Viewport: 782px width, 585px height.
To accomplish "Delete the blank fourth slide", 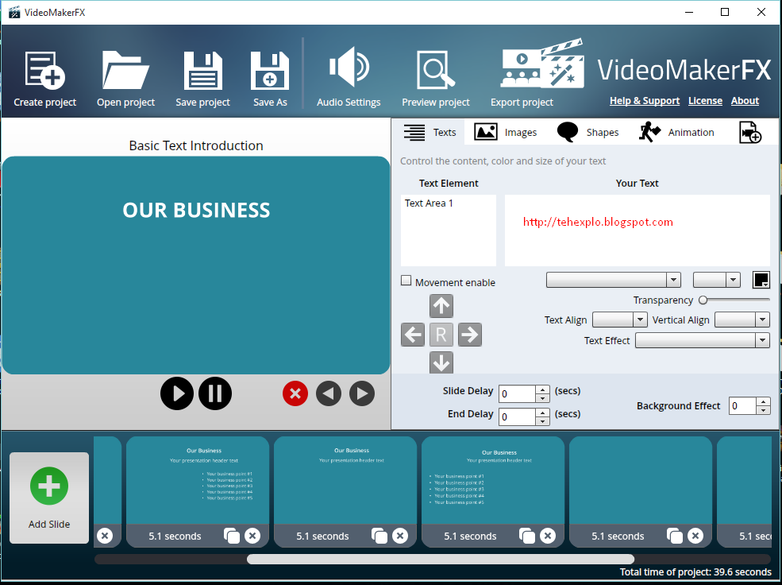I will pyautogui.click(x=695, y=536).
